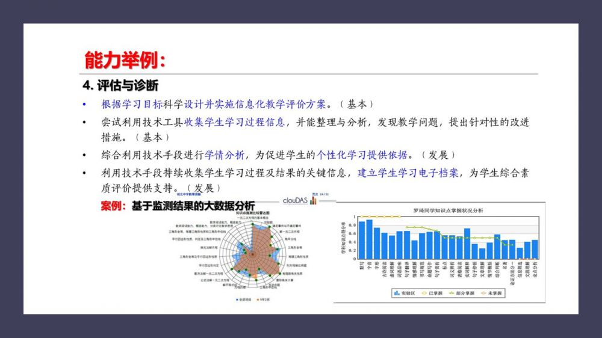The height and width of the screenshot is (338, 602).
Task: Click the slide title 能力举例
Action: click(125, 60)
